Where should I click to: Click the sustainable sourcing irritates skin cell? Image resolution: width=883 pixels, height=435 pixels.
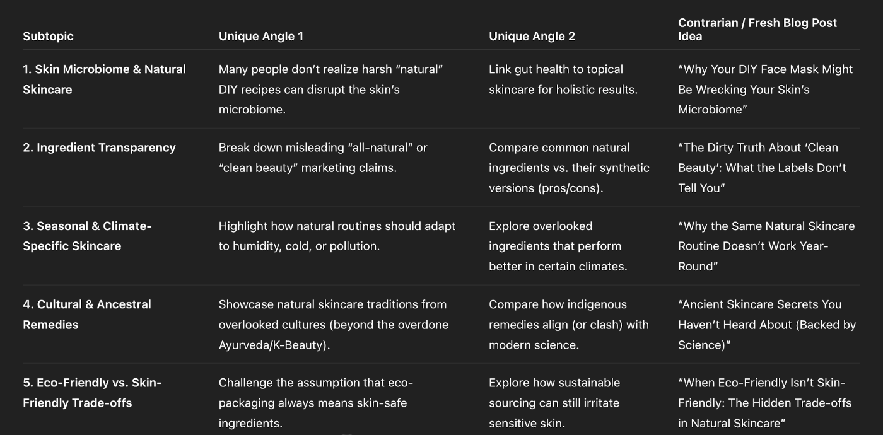554,403
